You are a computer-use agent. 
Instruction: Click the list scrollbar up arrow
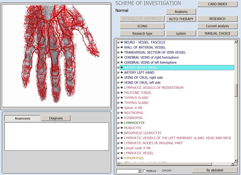(x=236, y=42)
